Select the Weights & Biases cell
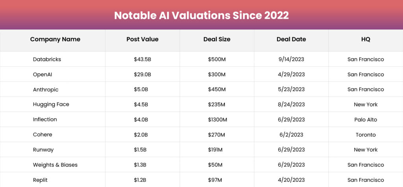 tap(55, 165)
